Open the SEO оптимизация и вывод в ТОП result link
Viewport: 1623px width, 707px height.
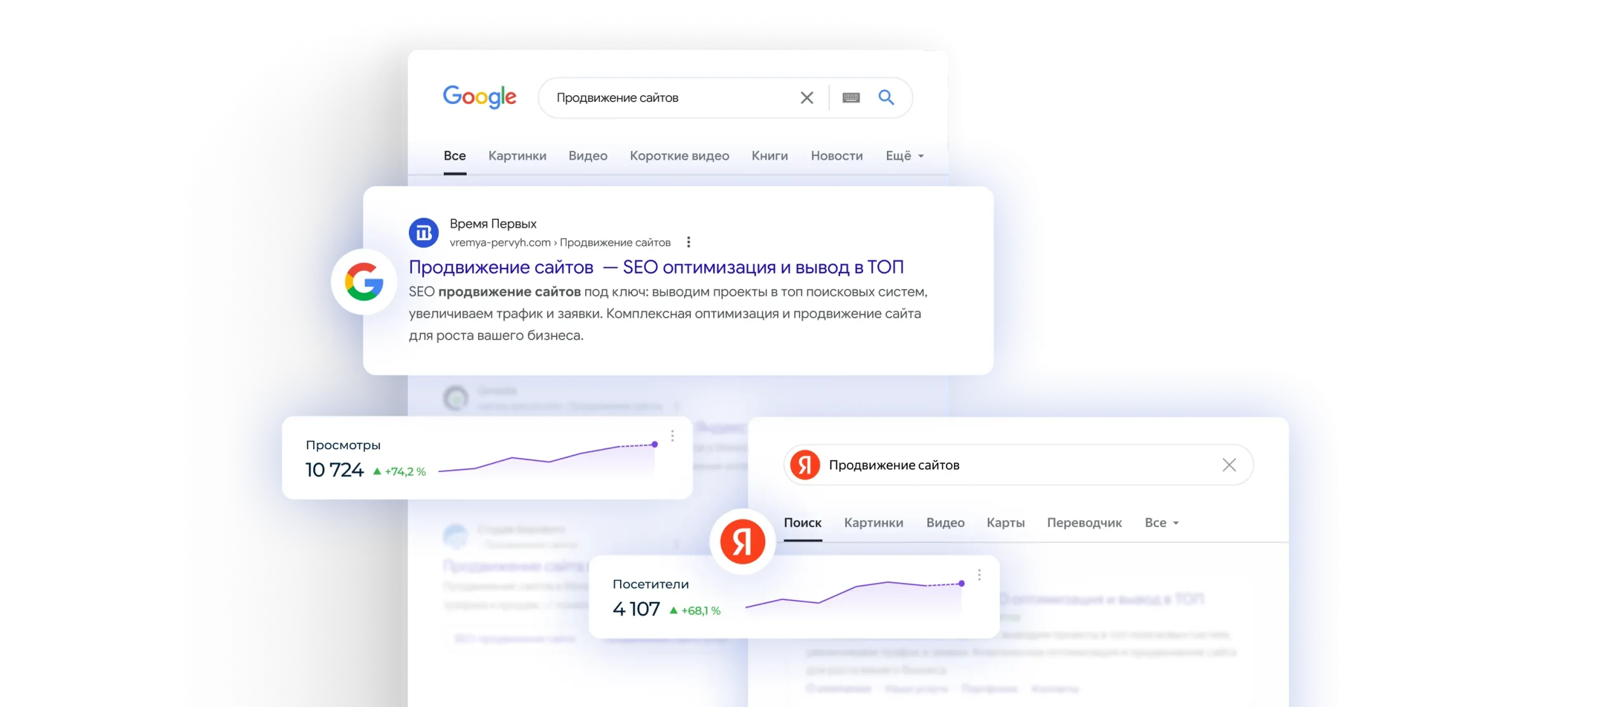(656, 267)
